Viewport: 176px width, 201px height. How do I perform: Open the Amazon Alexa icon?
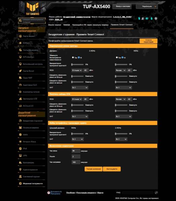(20, 142)
